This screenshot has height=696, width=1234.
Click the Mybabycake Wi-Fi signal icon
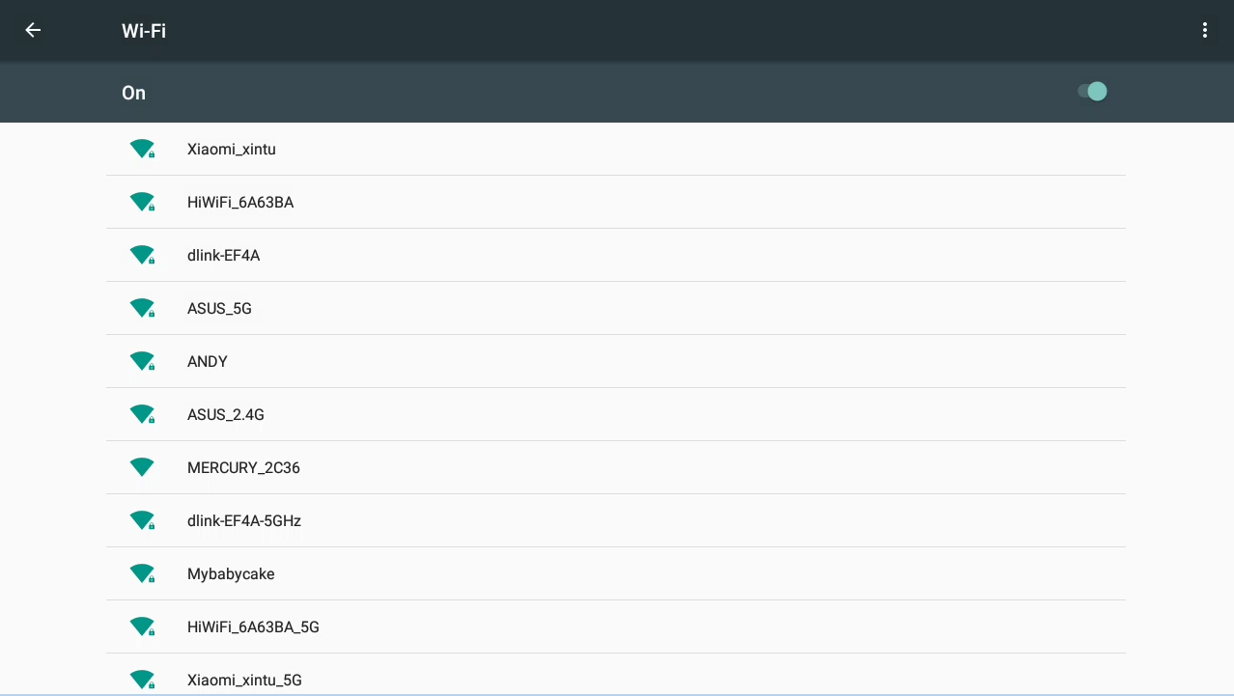[x=142, y=573]
